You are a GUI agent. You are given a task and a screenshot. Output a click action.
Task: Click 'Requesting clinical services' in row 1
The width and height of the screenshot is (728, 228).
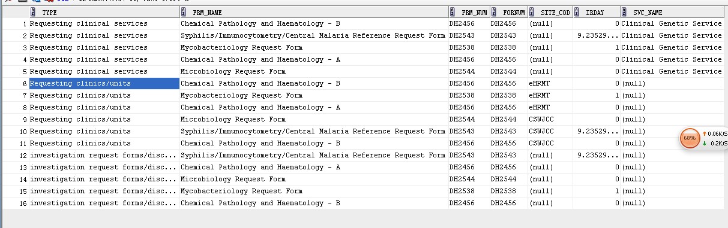[88, 24]
